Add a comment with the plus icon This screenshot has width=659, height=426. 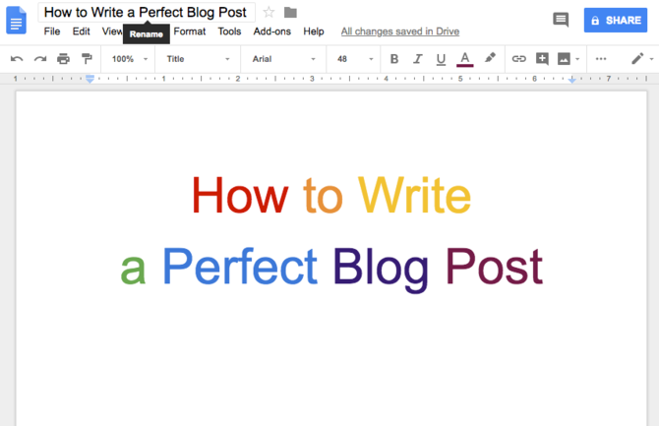click(542, 59)
